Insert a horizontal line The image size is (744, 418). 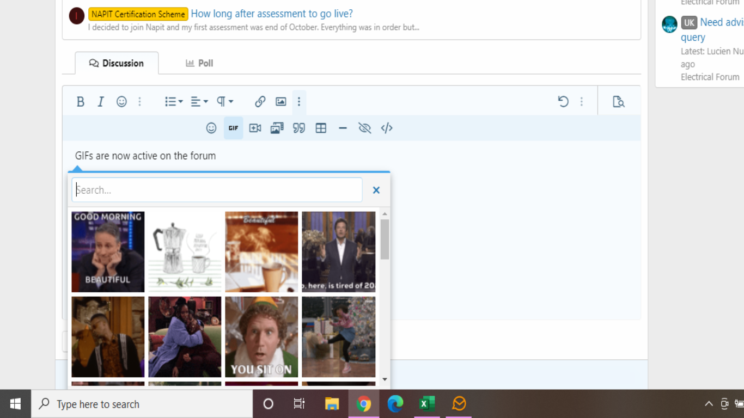click(x=343, y=128)
